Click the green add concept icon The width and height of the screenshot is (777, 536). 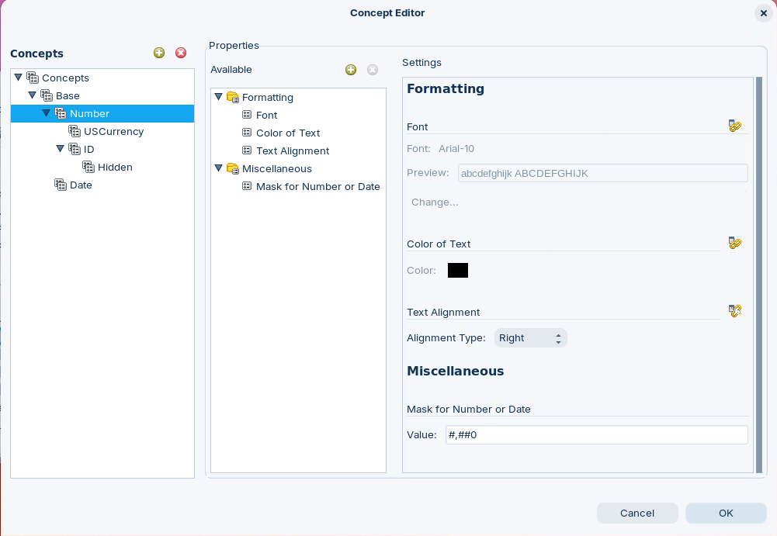pyautogui.click(x=159, y=53)
